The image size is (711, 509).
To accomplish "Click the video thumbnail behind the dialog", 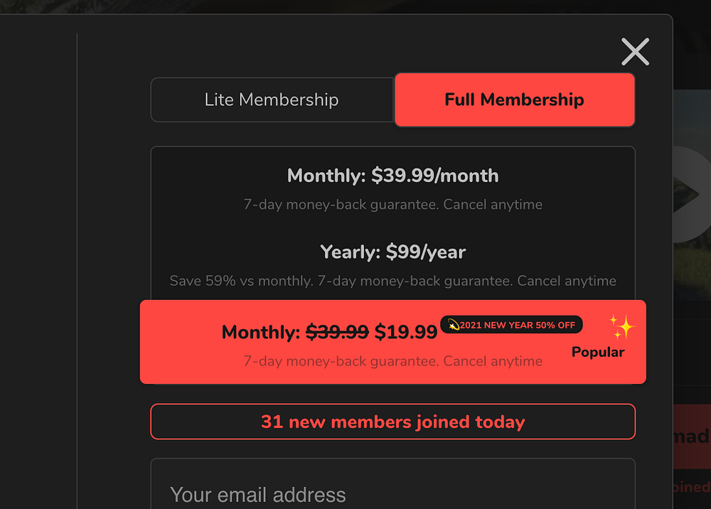I will tap(691, 199).
